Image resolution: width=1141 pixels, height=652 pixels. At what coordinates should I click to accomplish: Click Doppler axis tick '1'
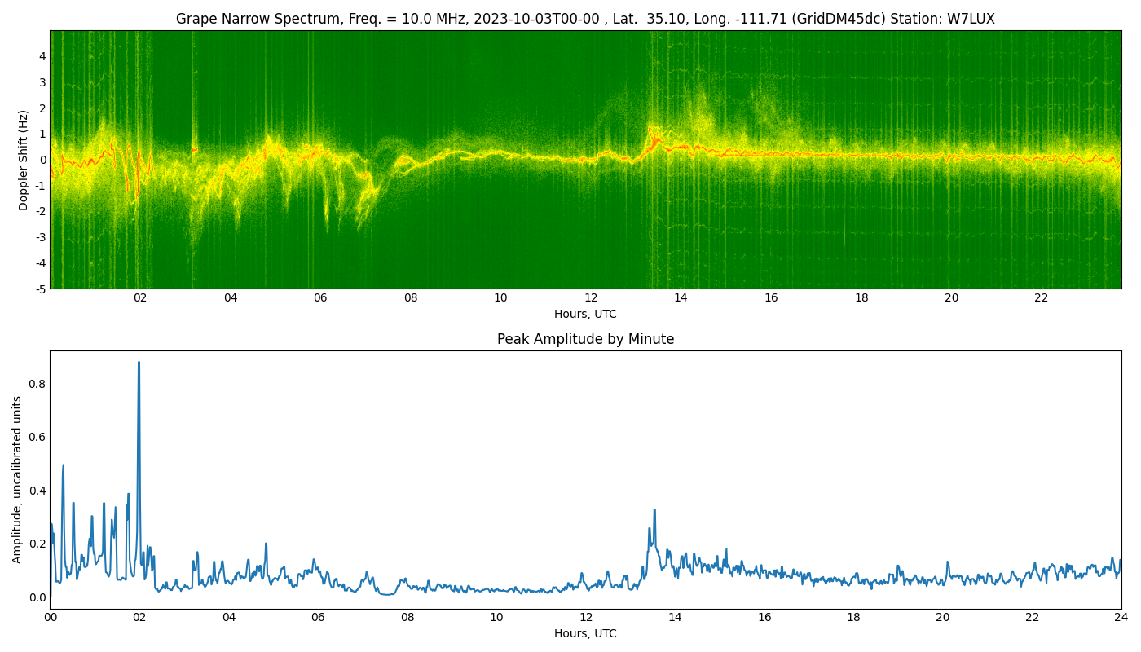(x=42, y=134)
